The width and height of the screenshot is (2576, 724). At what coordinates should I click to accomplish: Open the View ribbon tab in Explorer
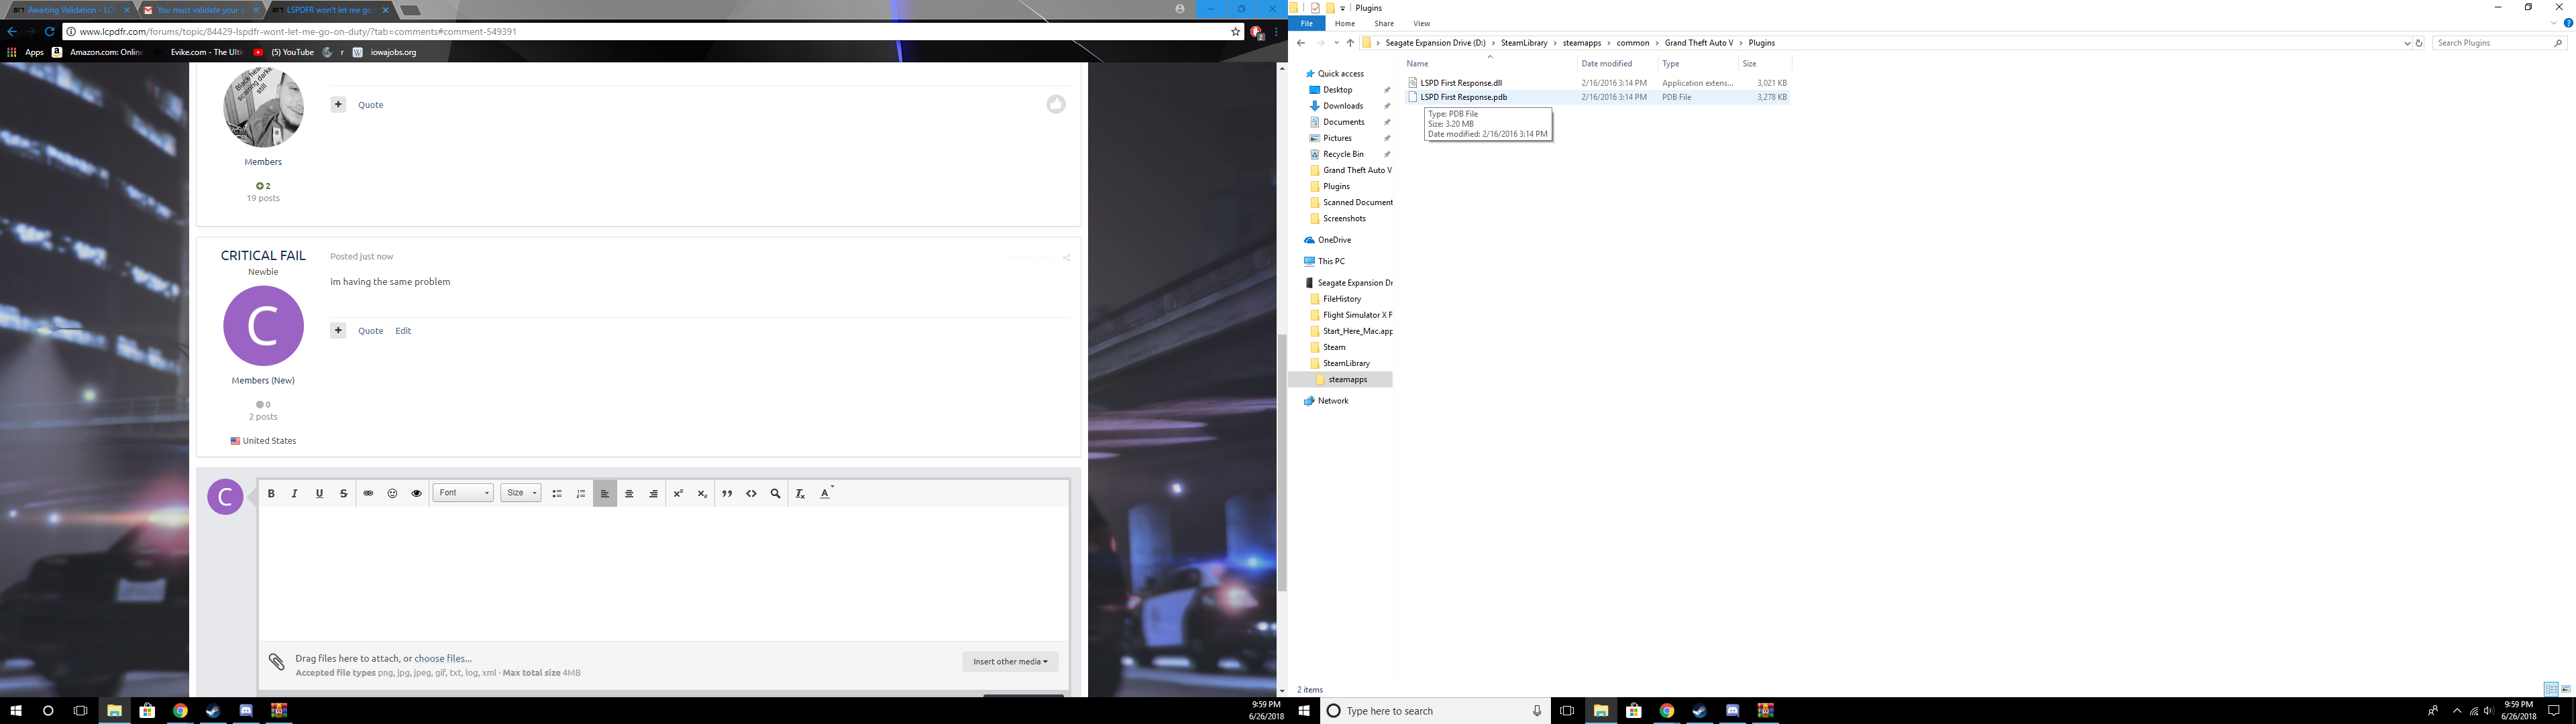[x=1421, y=24]
